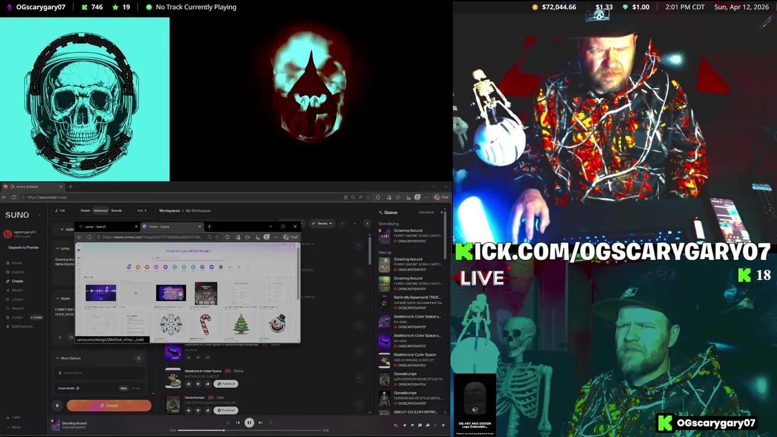
Task: Select Female vocal gender
Action: (136, 388)
